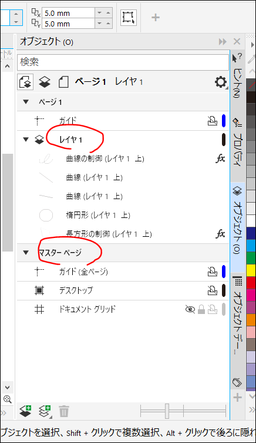Screen dimensions: 256x443
Task: Select the 楕円形 (レイヤ1 上) object
Action: (123, 215)
